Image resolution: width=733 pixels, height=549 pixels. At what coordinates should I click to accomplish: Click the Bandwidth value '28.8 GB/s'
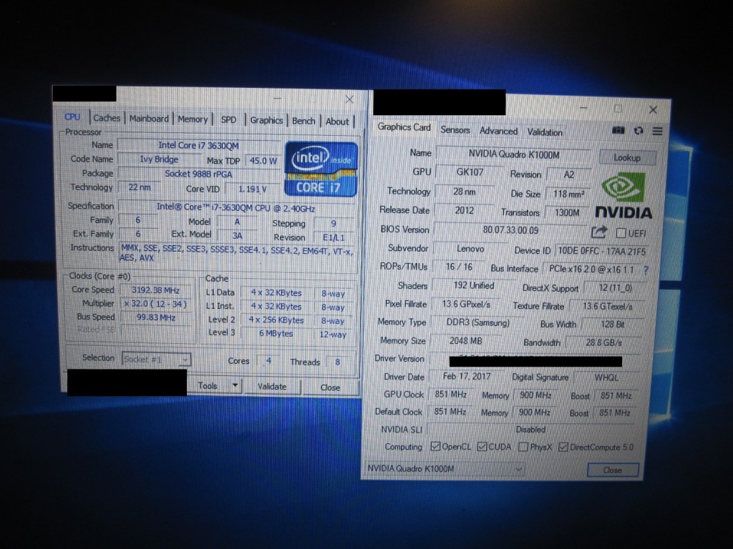click(604, 342)
